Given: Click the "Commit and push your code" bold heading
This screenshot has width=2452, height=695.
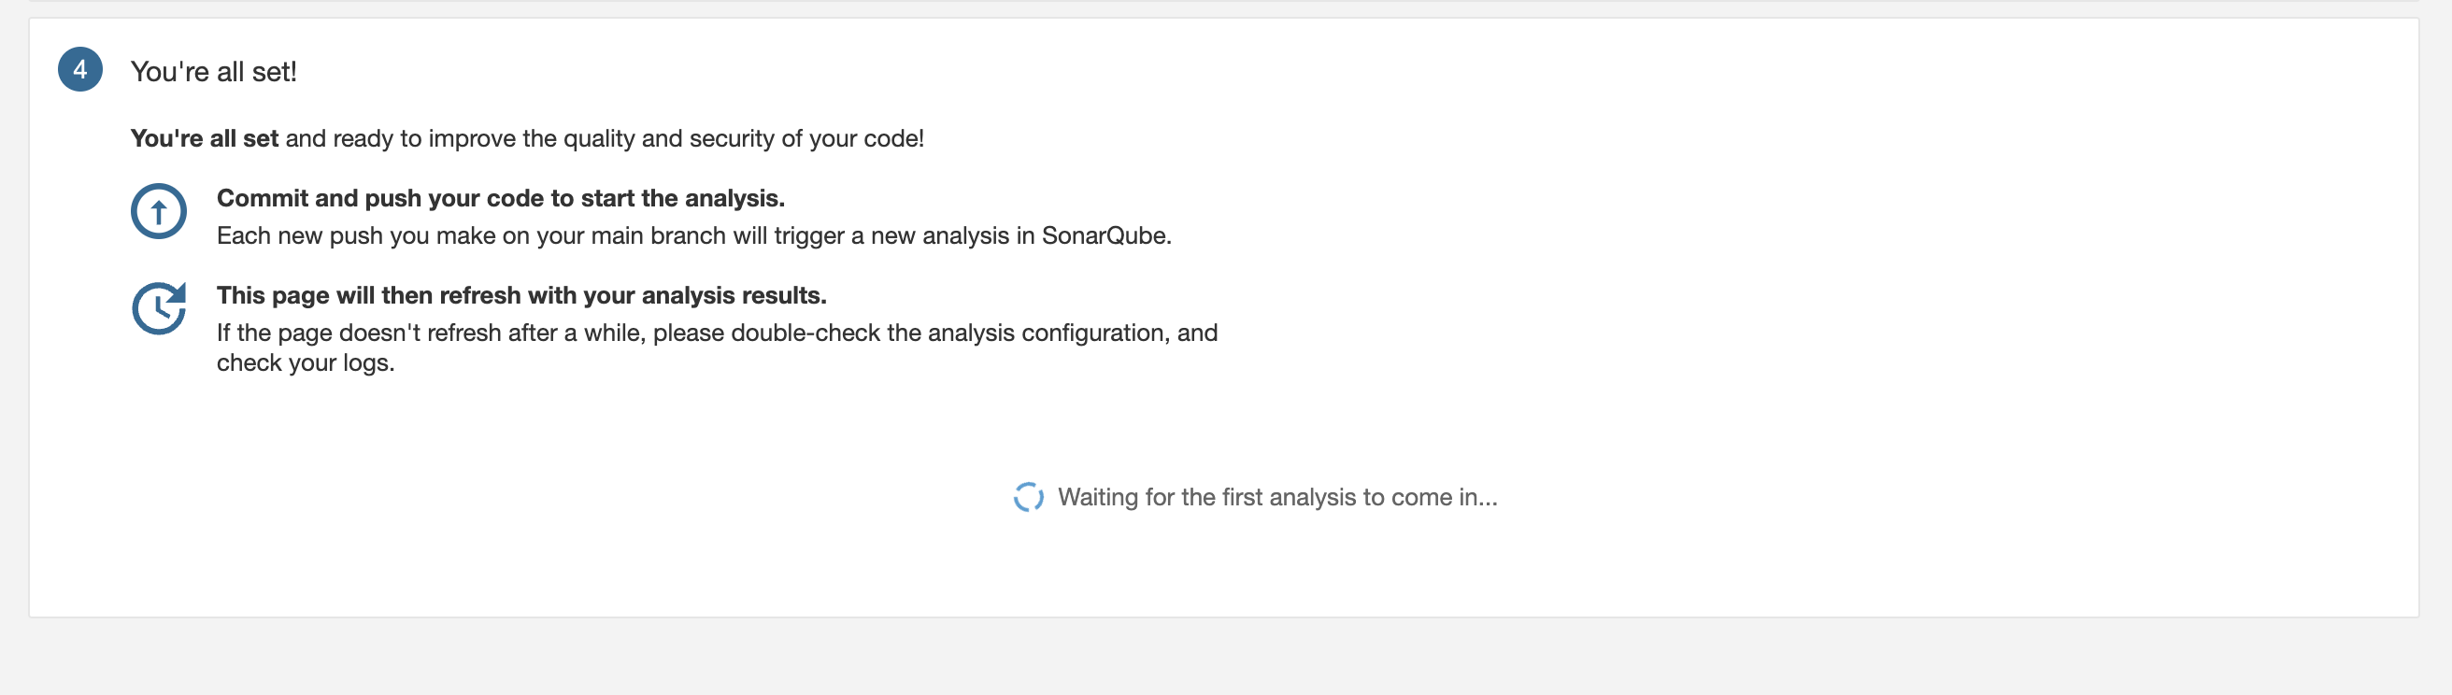Looking at the screenshot, I should pyautogui.click(x=380, y=198).
